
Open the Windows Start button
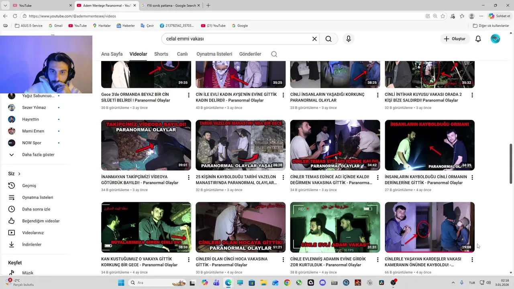[121, 283]
